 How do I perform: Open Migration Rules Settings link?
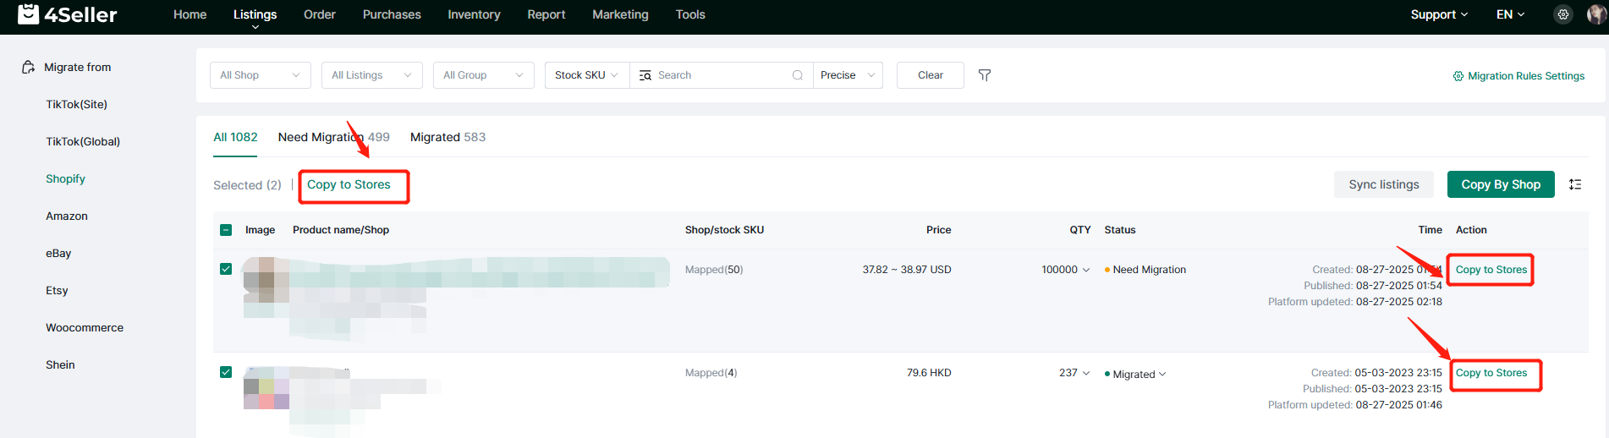[x=1526, y=76]
